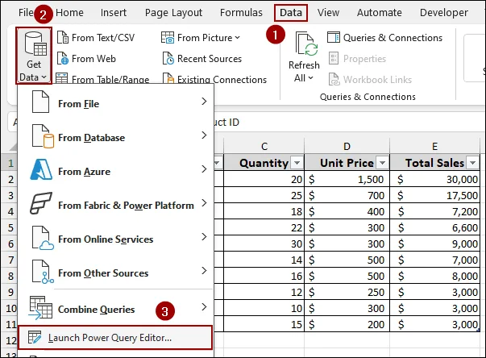Expand the Combine Queries submenu arrow

(204, 307)
